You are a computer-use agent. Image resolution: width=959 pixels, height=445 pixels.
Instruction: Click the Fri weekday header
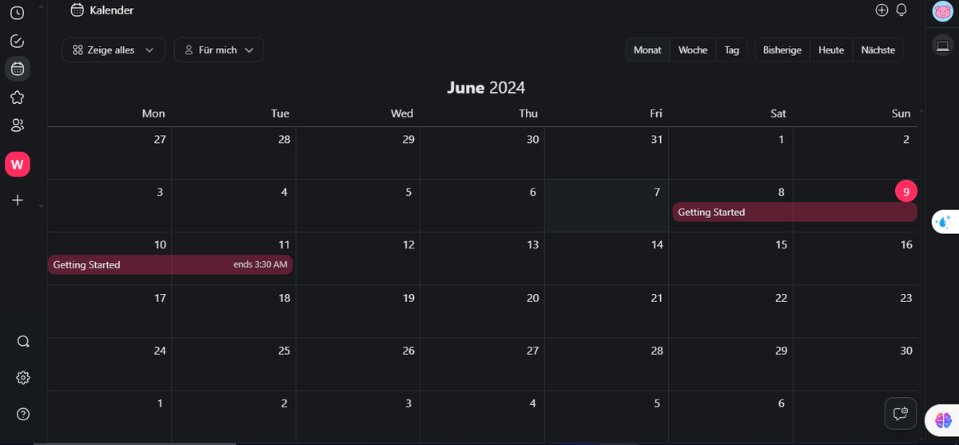point(656,113)
